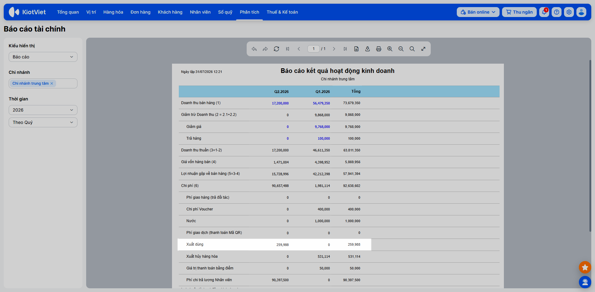Click the page number input field
The height and width of the screenshot is (292, 595).
click(314, 49)
